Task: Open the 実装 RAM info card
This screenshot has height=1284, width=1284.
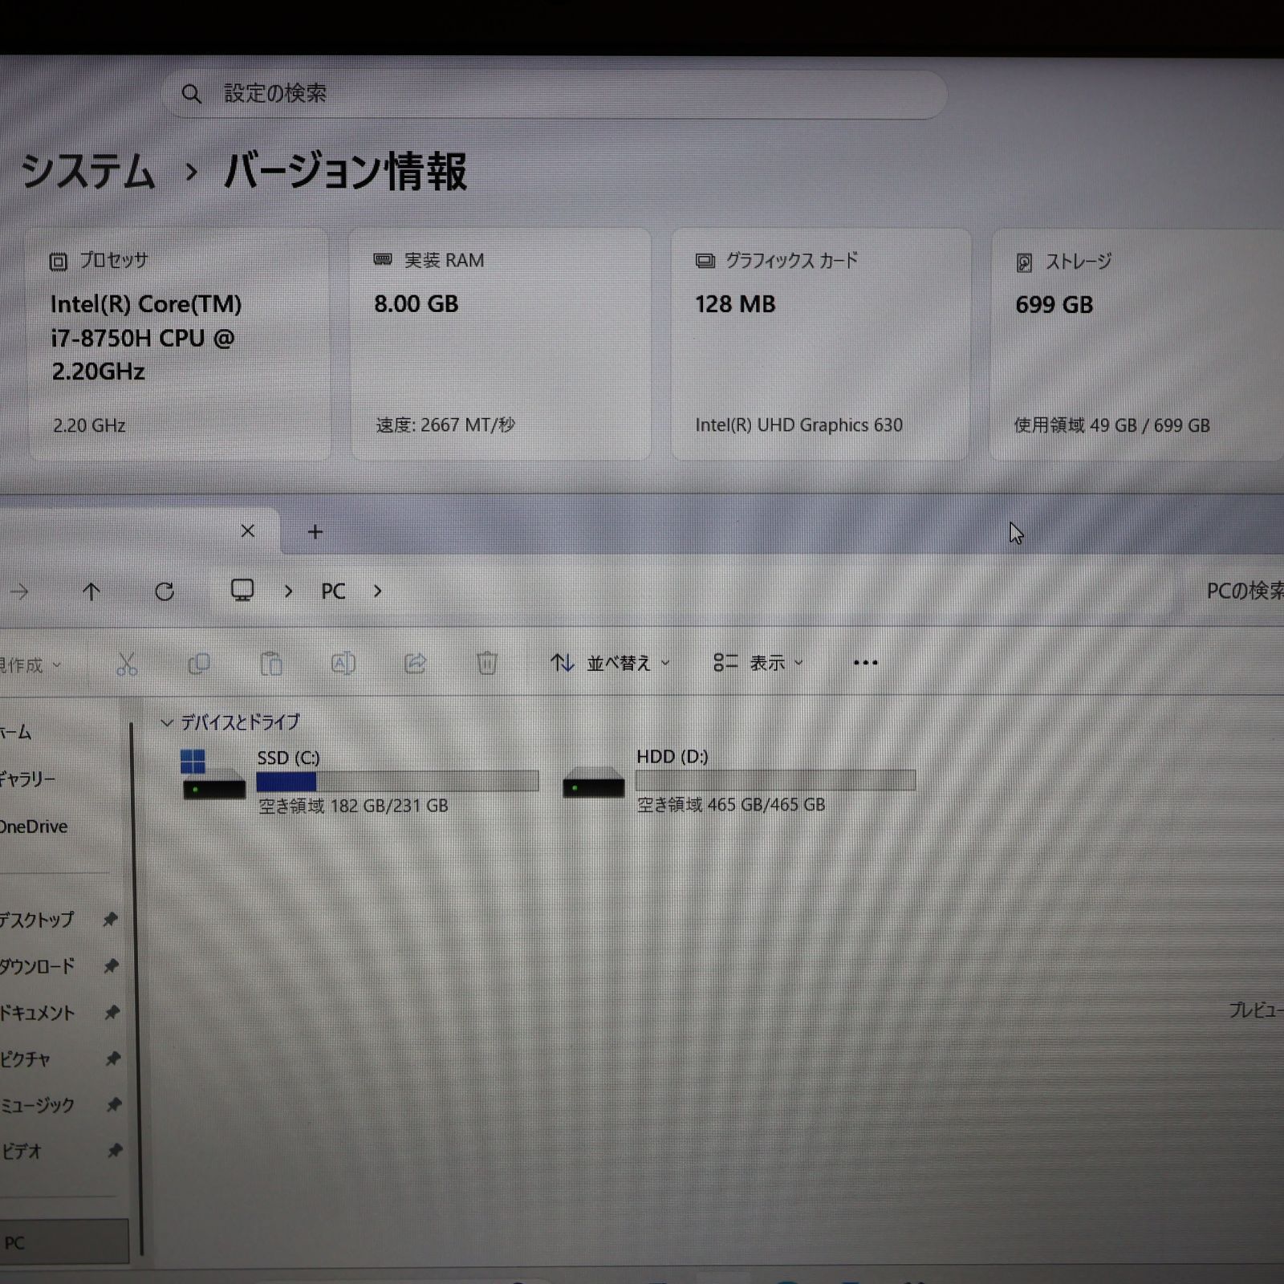Action: 500,344
